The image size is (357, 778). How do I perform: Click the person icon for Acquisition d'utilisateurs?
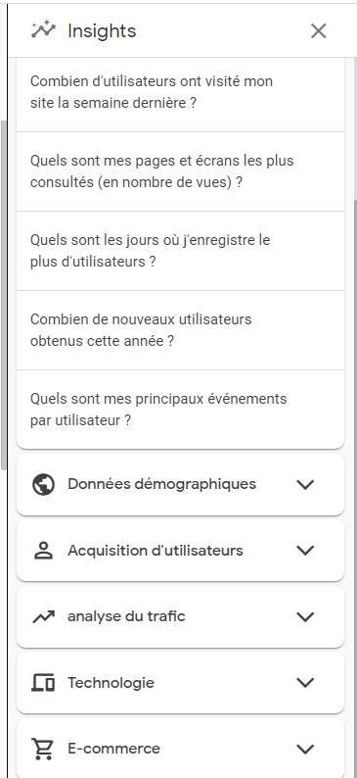[x=44, y=551]
